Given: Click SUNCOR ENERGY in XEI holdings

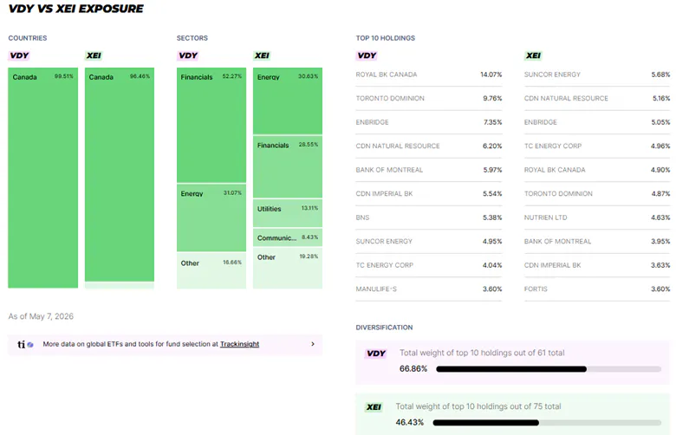Looking at the screenshot, I should point(552,75).
